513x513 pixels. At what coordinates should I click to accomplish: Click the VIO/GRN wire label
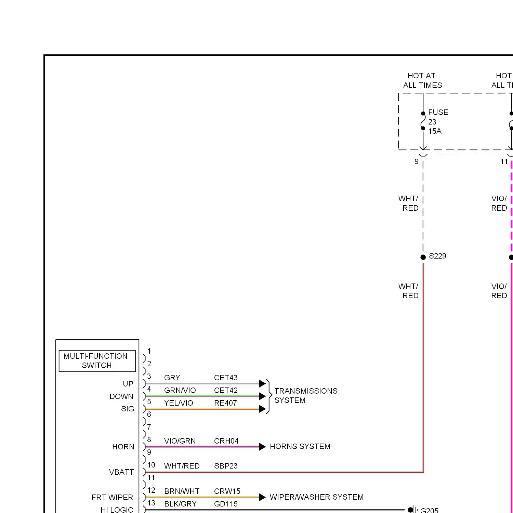[180, 441]
